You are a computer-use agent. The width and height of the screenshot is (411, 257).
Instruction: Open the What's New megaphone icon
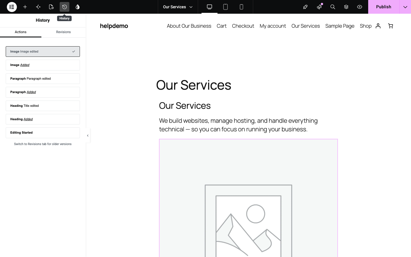tap(319, 7)
